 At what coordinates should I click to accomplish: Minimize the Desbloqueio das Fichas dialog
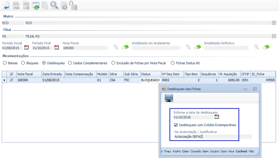245,89
